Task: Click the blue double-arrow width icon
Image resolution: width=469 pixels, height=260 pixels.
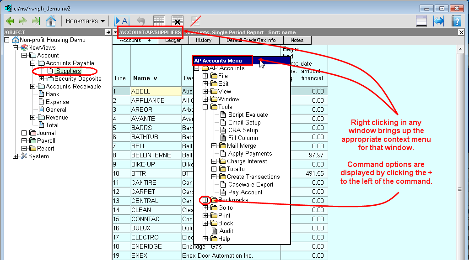Action: click(439, 21)
